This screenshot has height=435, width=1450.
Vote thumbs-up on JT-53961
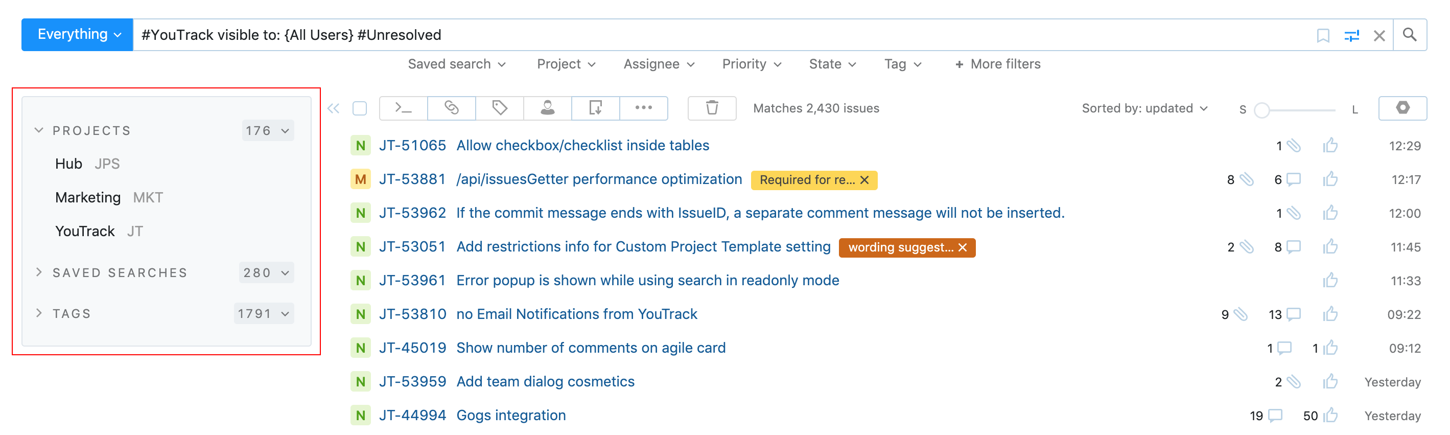pyautogui.click(x=1330, y=281)
